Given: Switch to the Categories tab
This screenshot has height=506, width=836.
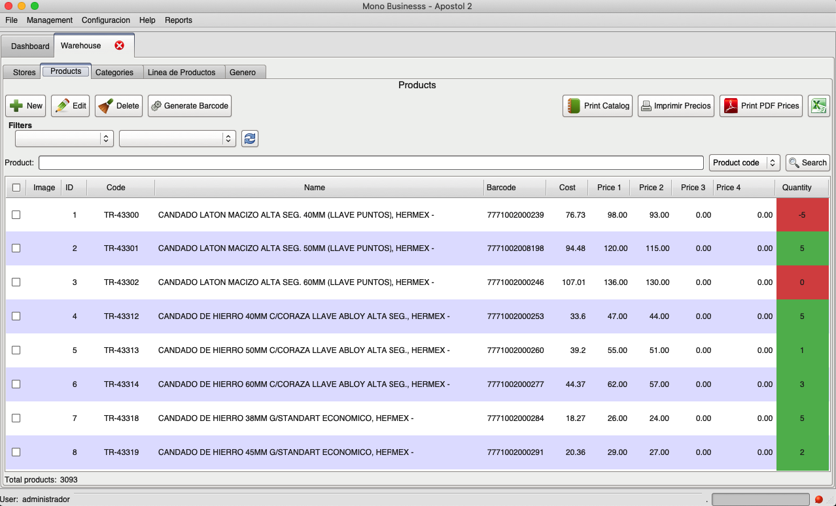Looking at the screenshot, I should [114, 73].
